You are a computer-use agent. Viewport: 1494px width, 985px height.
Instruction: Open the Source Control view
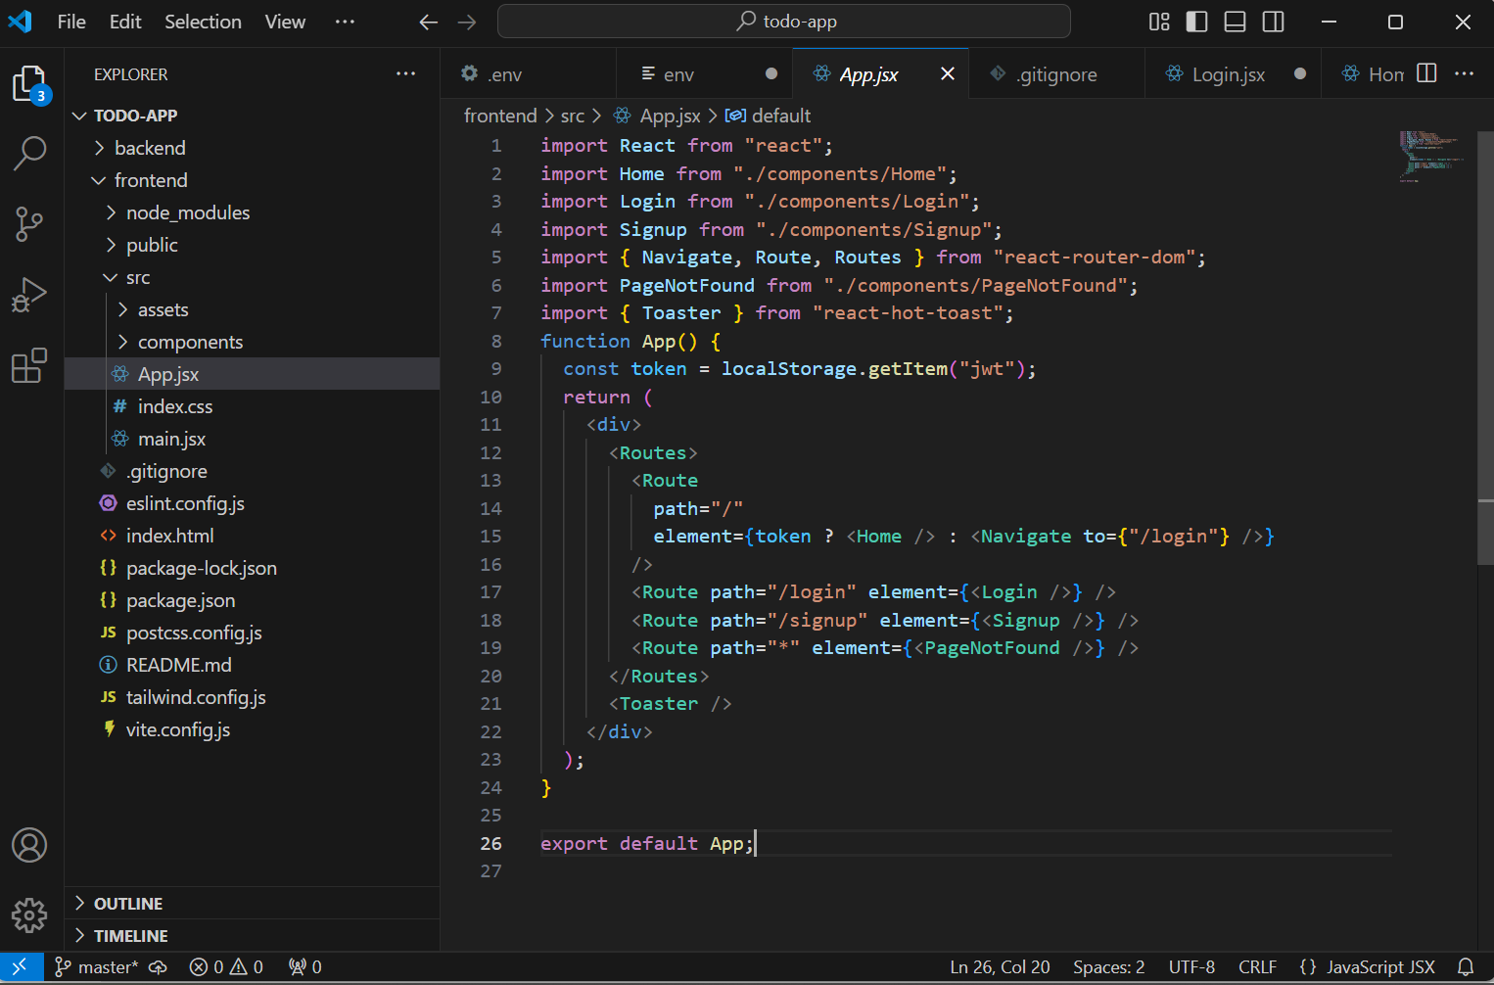(x=29, y=224)
